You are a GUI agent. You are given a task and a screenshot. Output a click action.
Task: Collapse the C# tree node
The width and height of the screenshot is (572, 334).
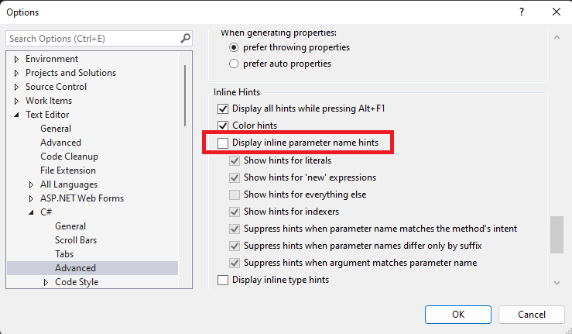tap(32, 212)
